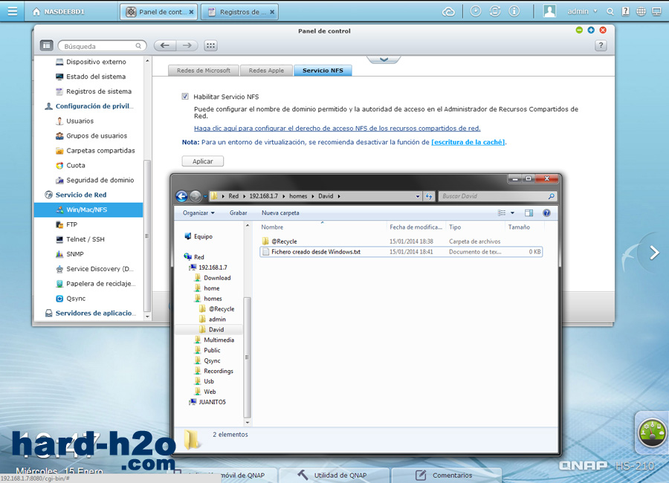Screen dimensions: 669x483
Task: Open background tasks clock icon
Action: (475, 11)
